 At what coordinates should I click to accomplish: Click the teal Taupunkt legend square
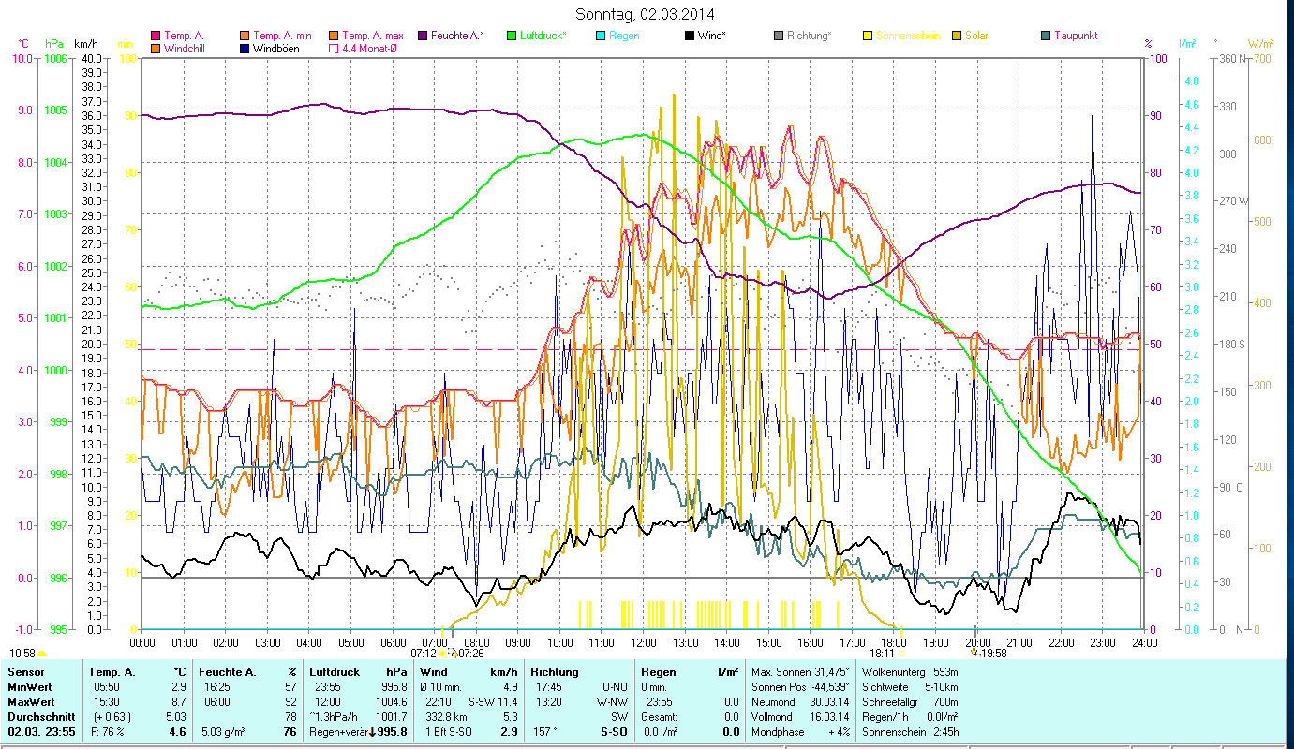click(1046, 36)
